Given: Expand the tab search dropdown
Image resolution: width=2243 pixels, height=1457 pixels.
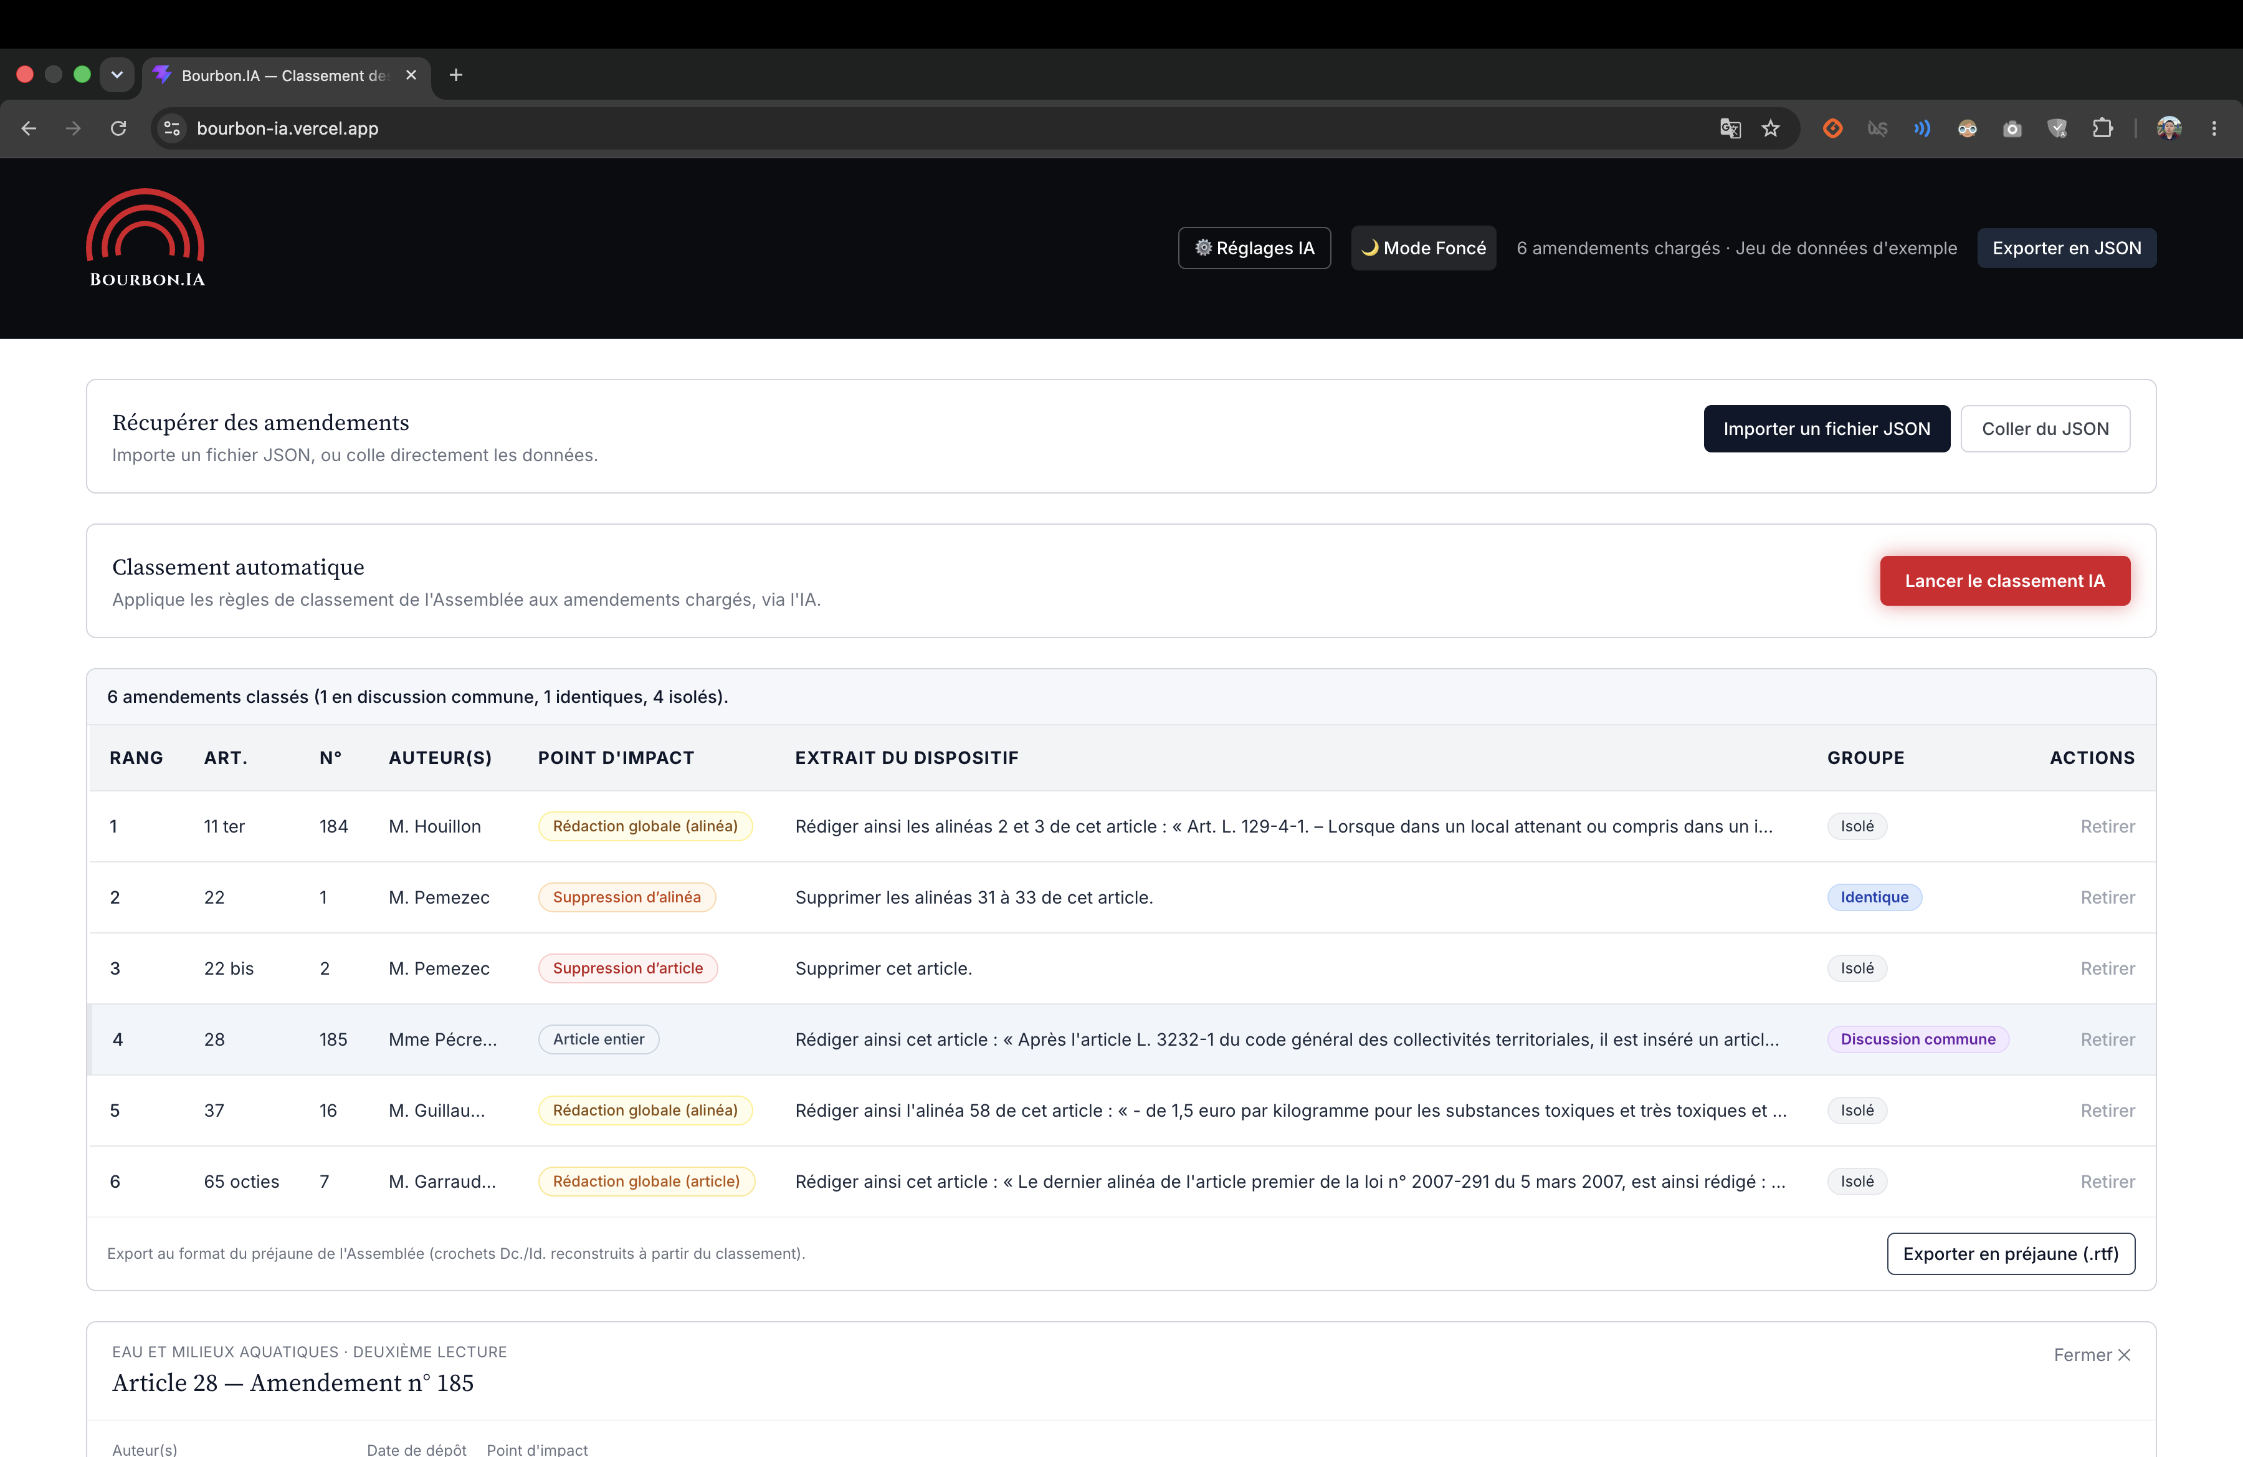Looking at the screenshot, I should (x=117, y=75).
